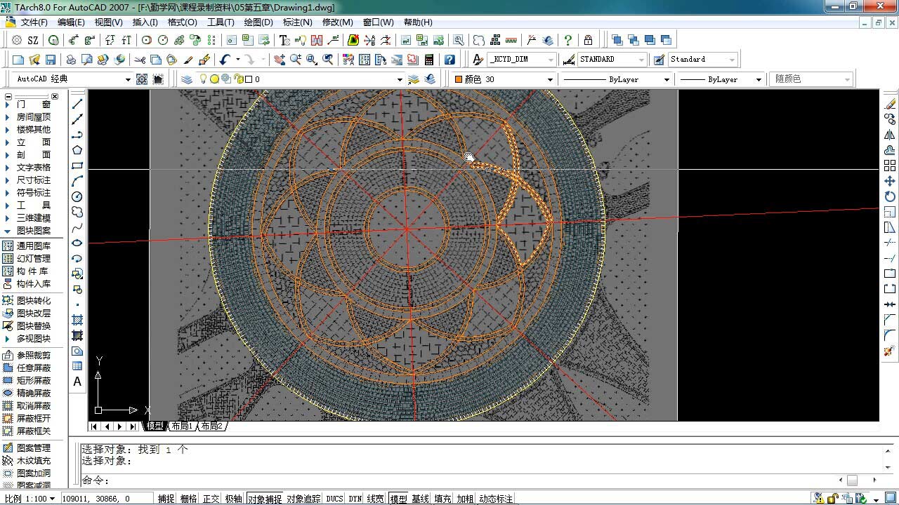This screenshot has width=899, height=505.
Task: Open the Layer Properties Manager icon
Action: tap(187, 79)
